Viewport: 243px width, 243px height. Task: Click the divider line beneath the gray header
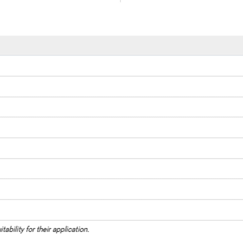coord(121,55)
